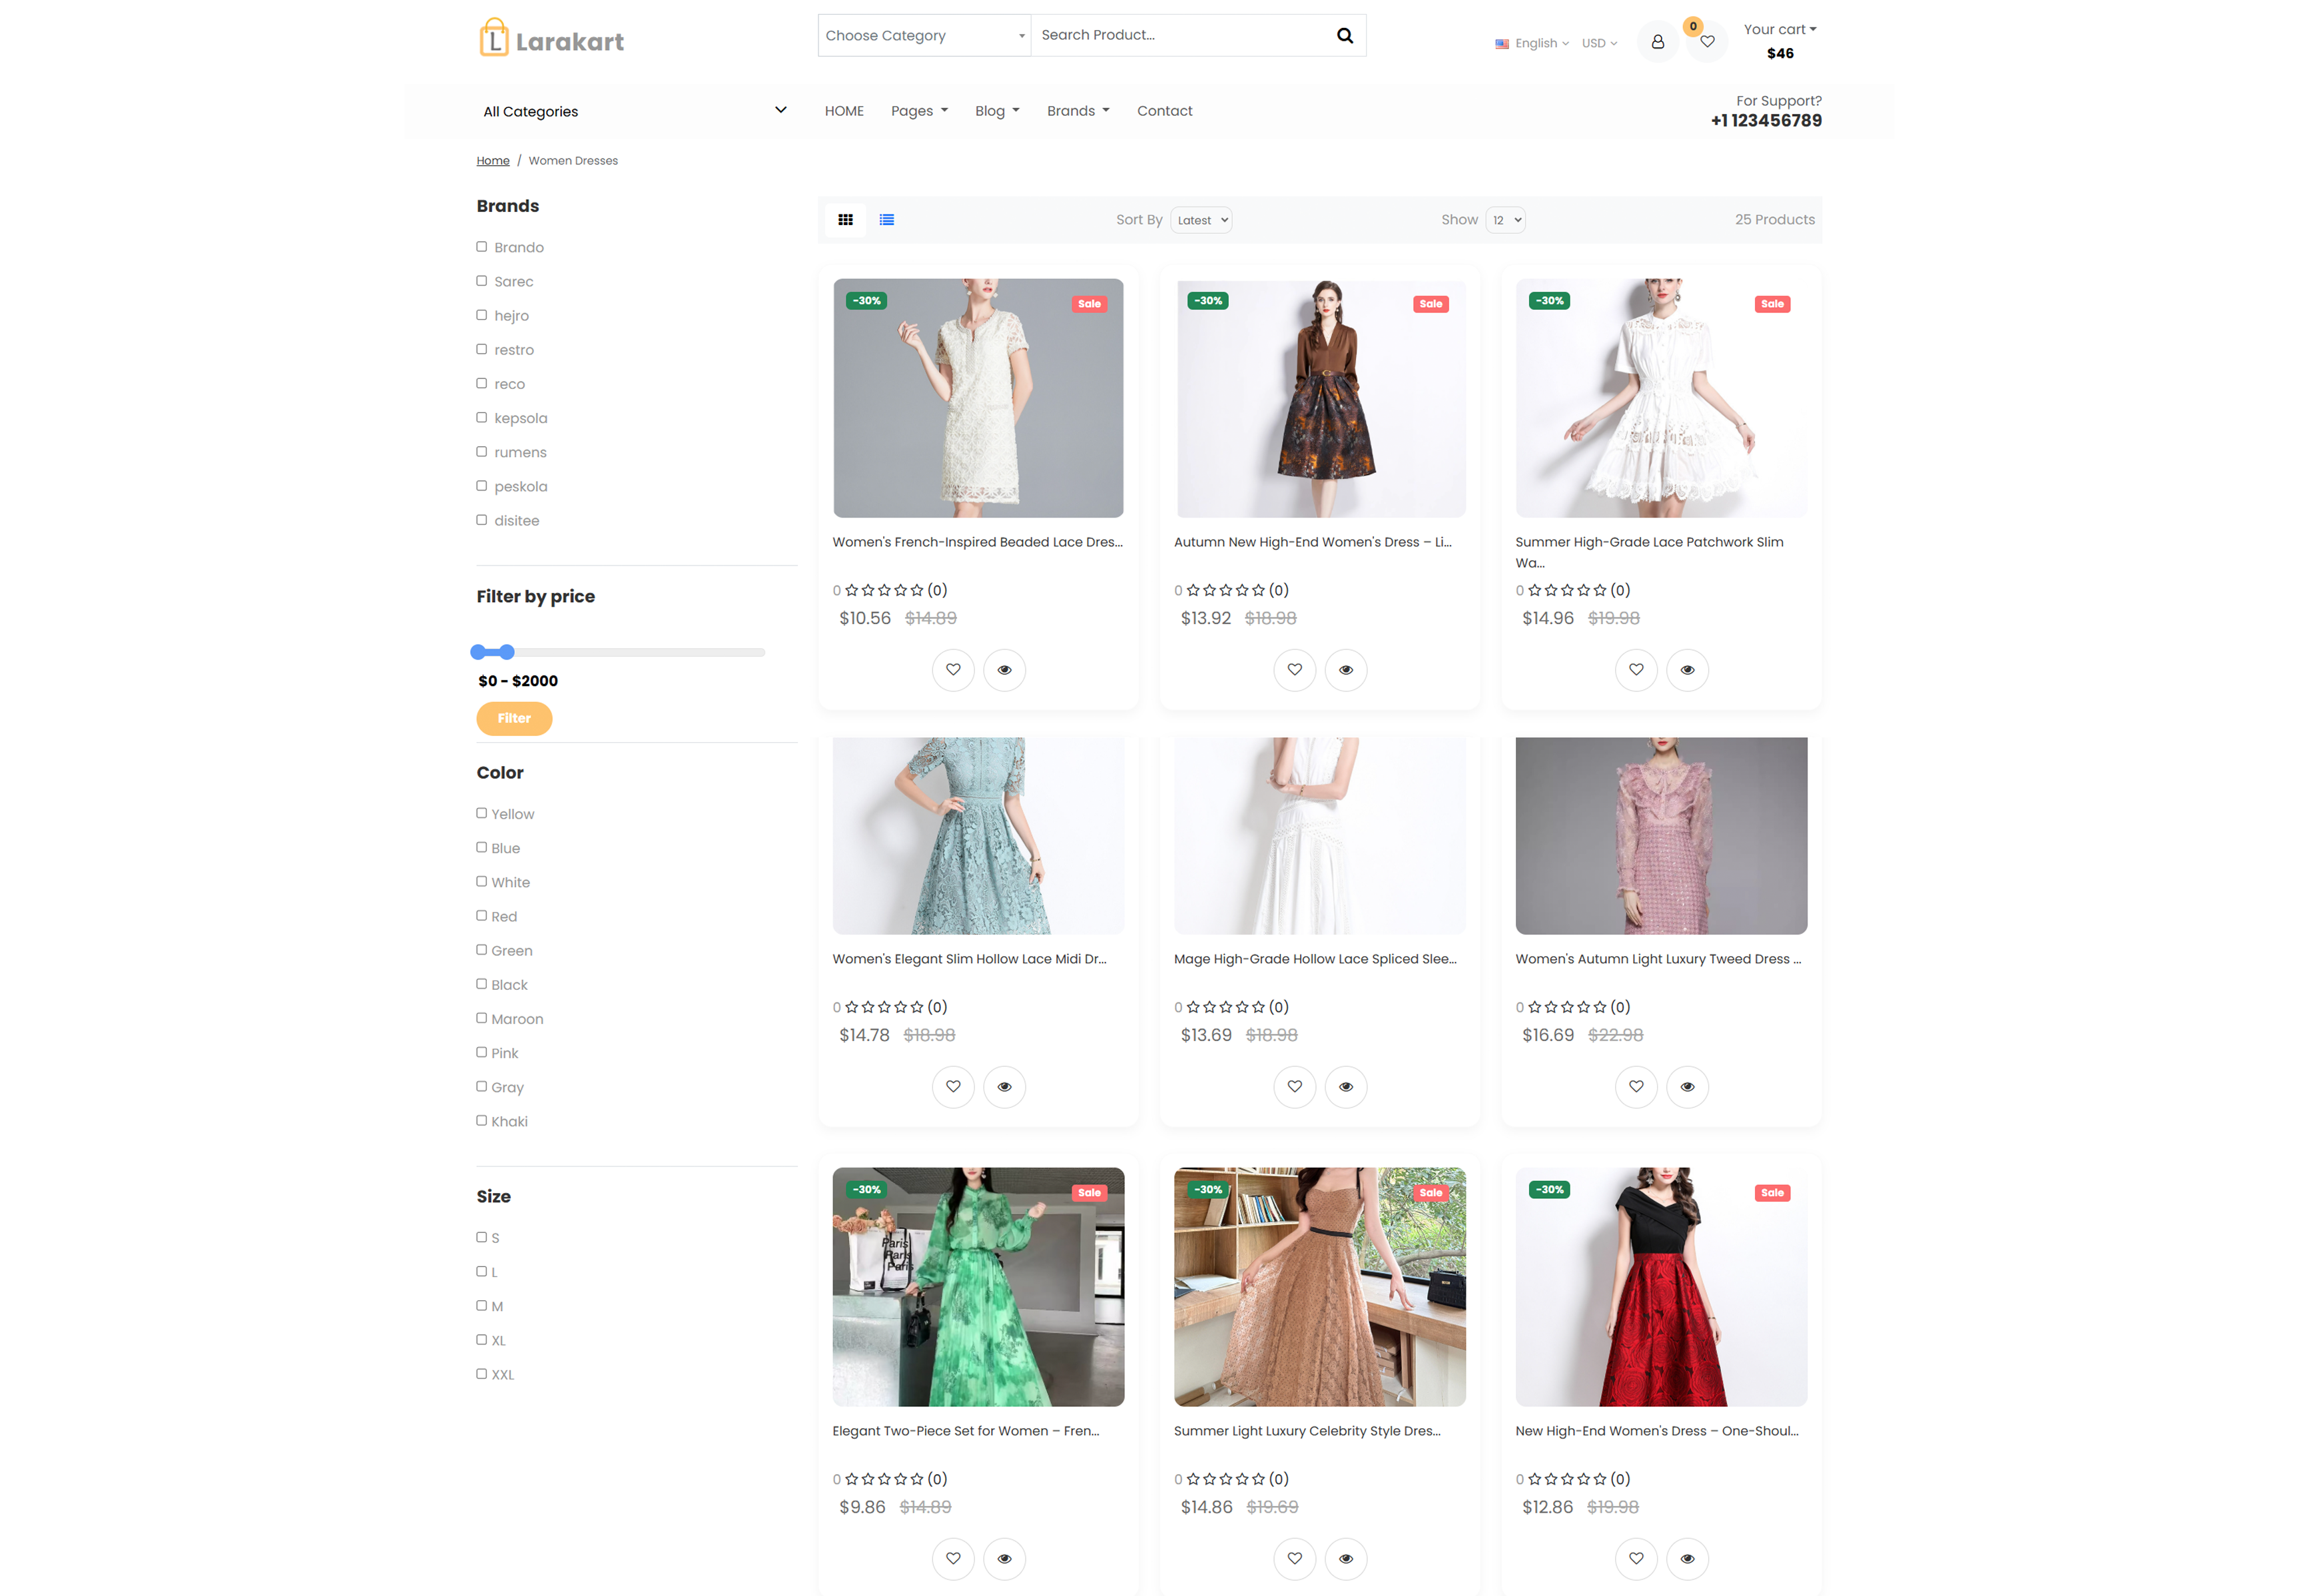Screen dimensions: 2299x1596
Task: Click the price range slider's right handle
Action: 507,652
